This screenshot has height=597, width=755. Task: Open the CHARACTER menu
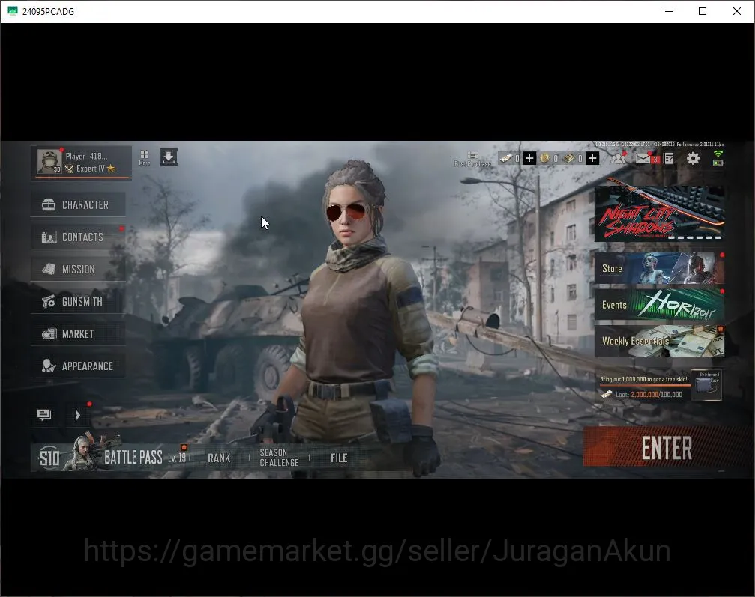(79, 205)
